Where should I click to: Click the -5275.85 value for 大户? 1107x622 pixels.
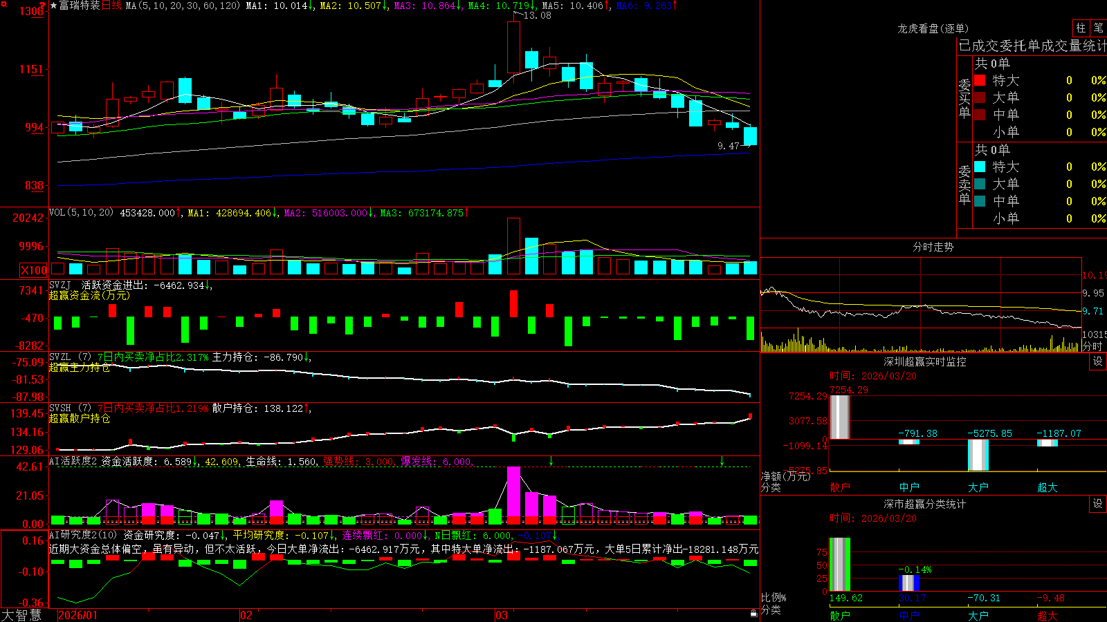coord(989,433)
